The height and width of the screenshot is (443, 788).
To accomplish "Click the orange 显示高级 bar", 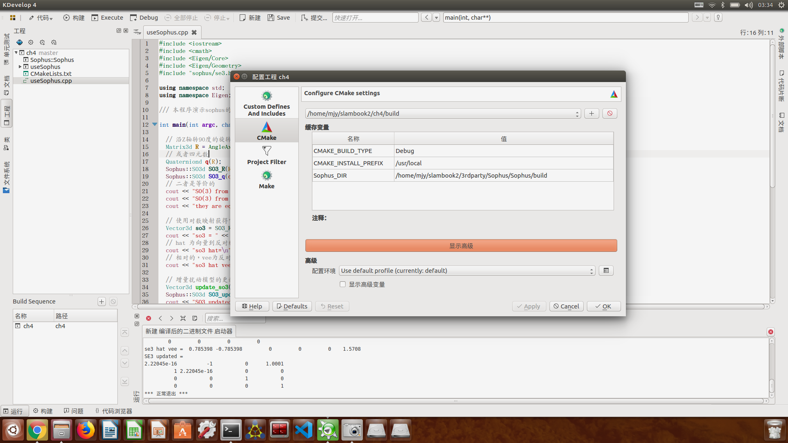I will 461,246.
